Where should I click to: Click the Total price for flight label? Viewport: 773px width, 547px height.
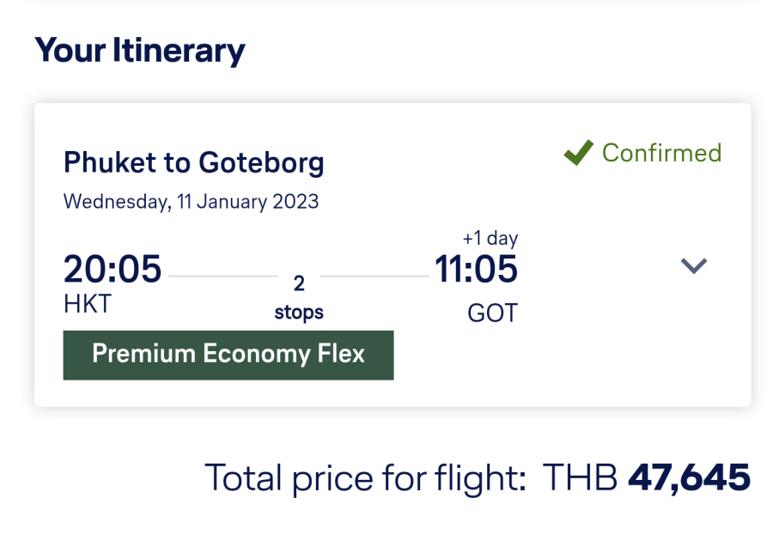pyautogui.click(x=365, y=477)
